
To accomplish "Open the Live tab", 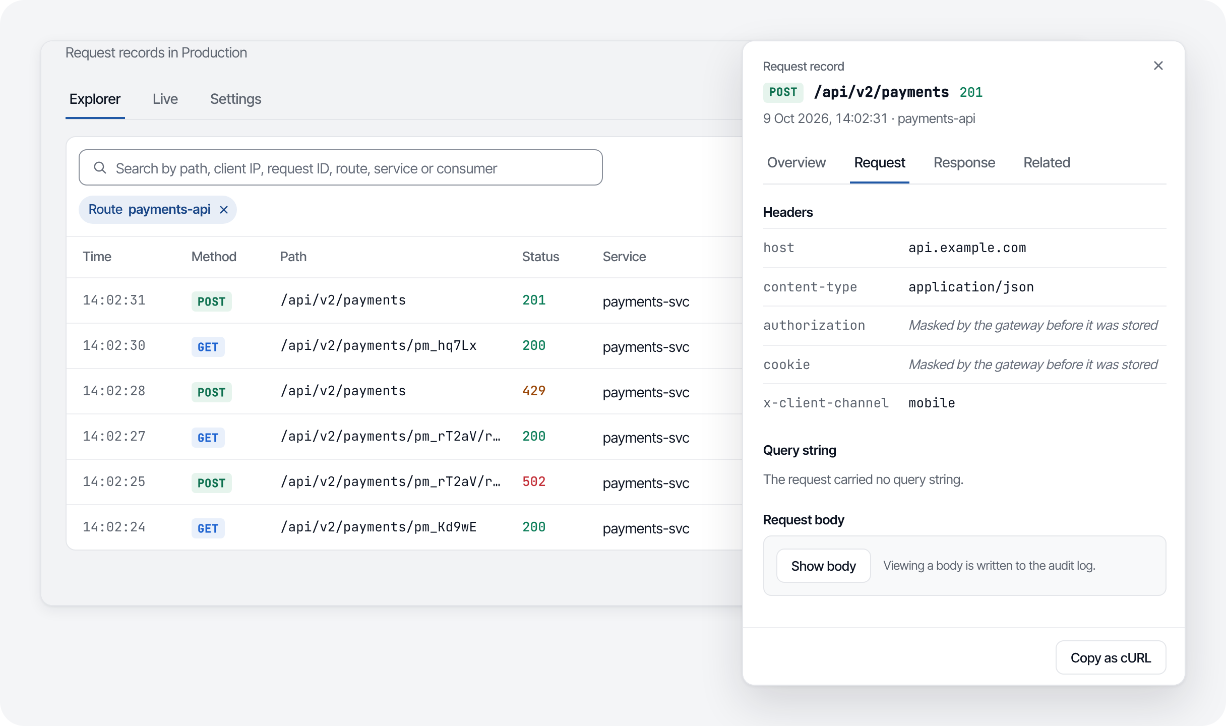I will (165, 99).
